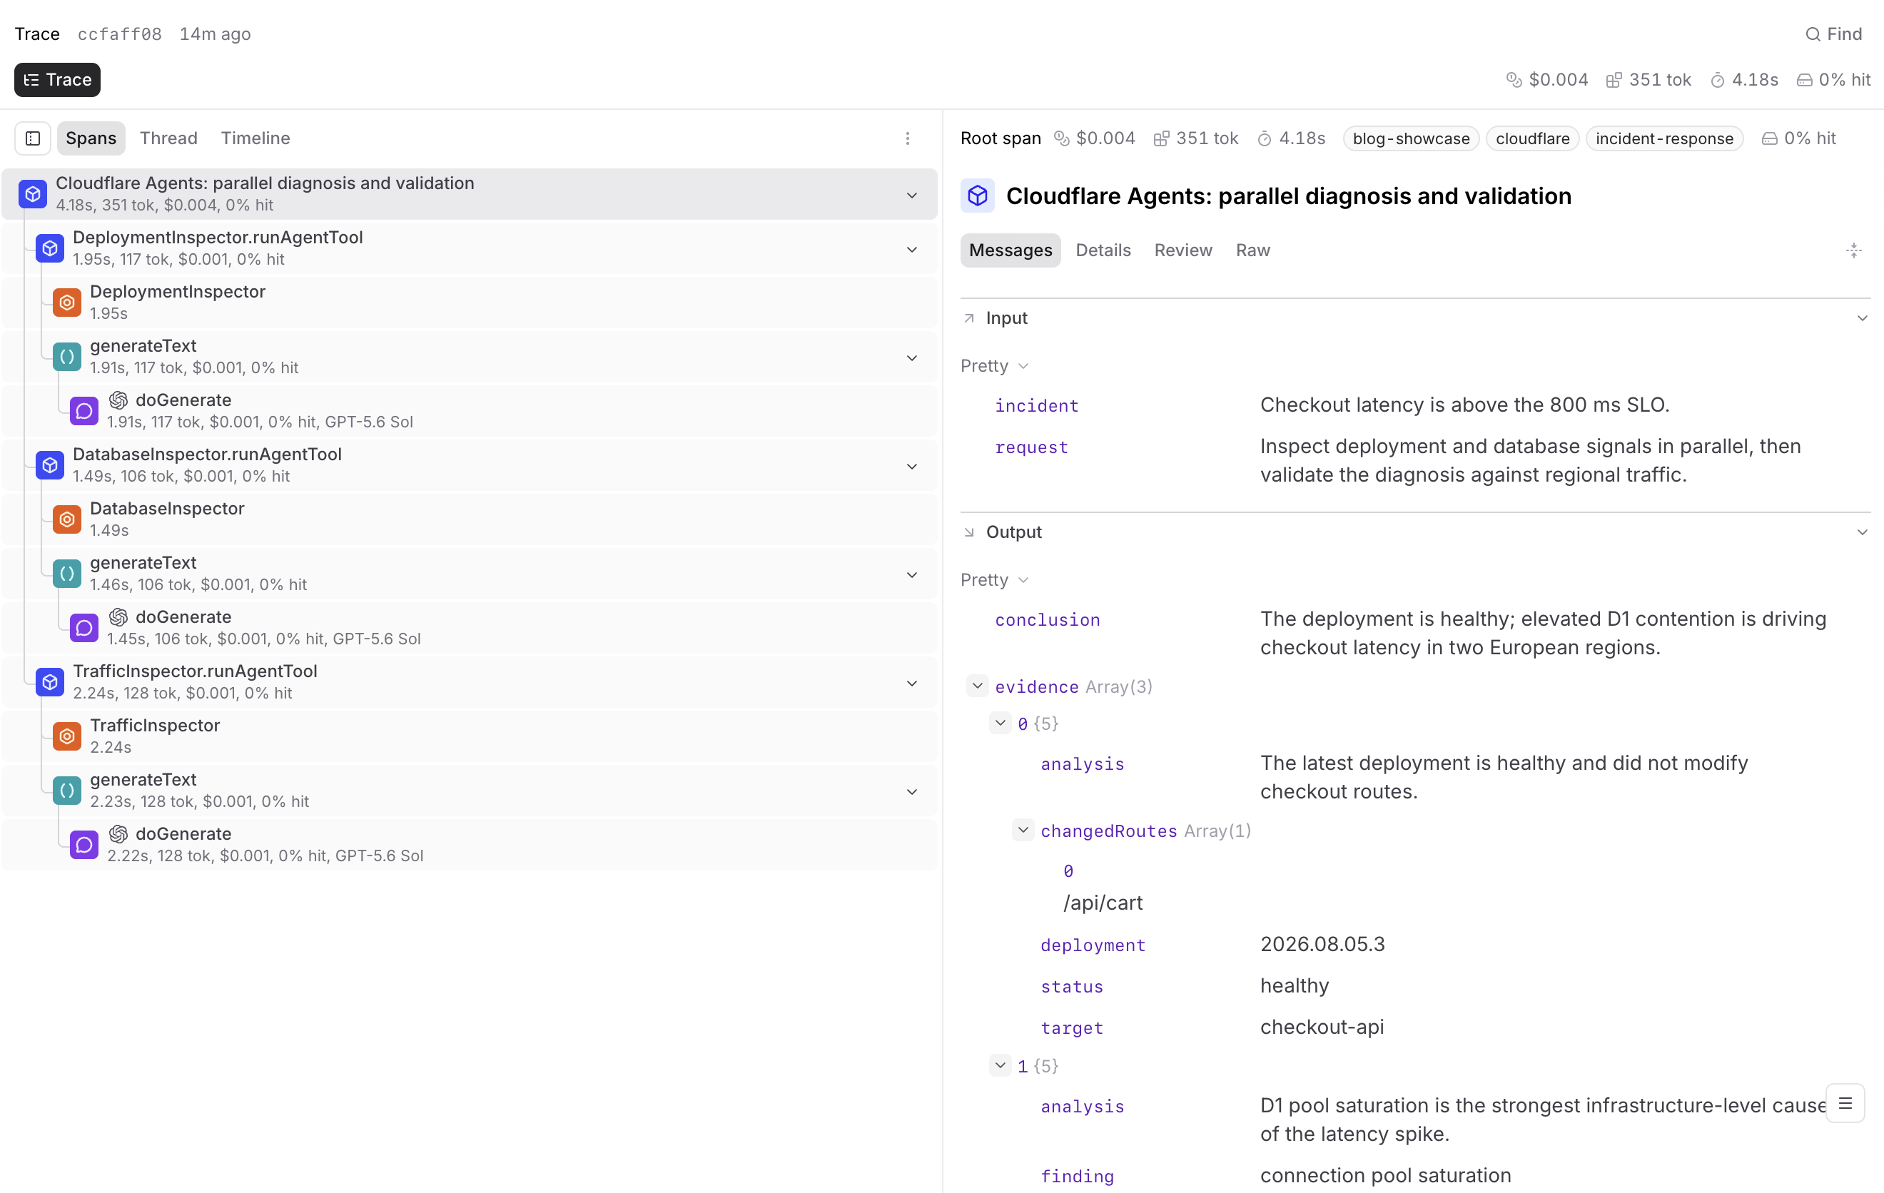Click the teal generateText icon at 2.23s

click(67, 790)
